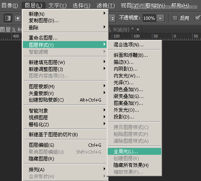Choose 重命名图层... menu item
Screen dimensions: 201x181
[x=65, y=38]
